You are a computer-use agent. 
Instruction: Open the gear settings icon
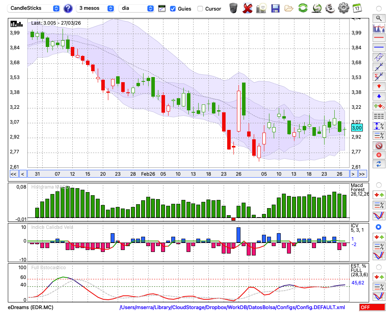click(x=343, y=8)
